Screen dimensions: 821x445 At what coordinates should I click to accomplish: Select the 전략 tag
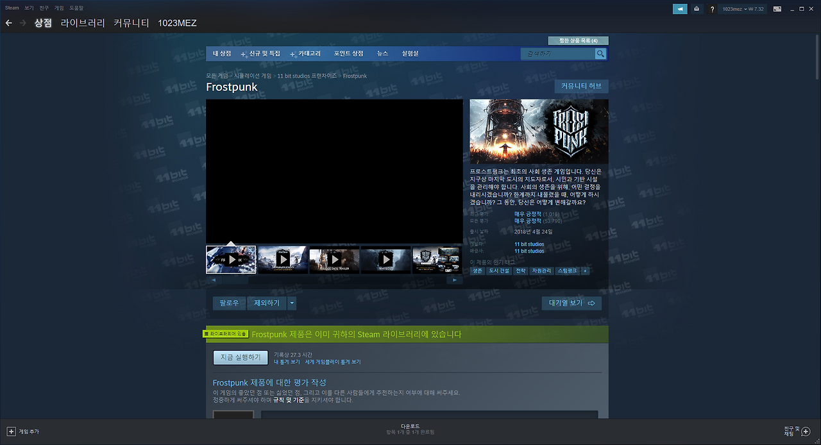(x=521, y=271)
